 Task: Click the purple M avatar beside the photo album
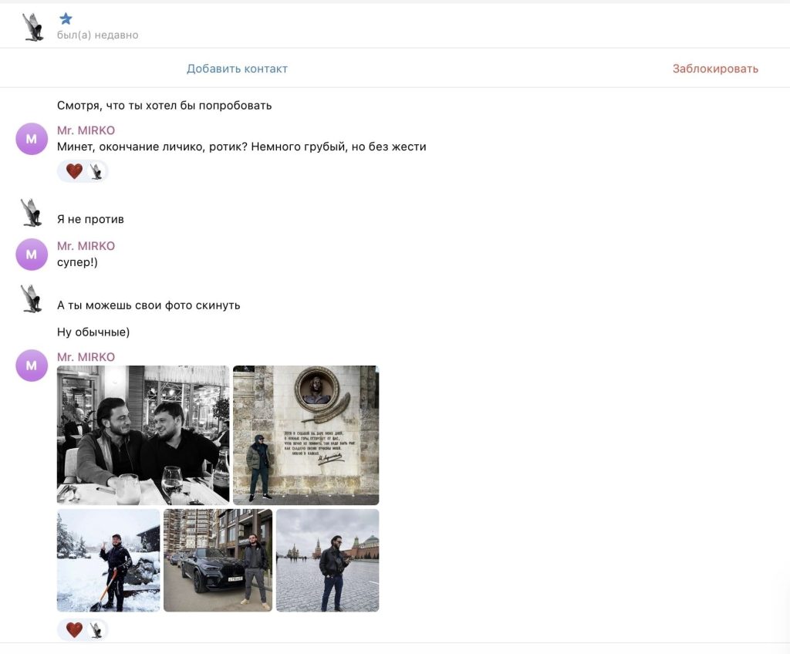pyautogui.click(x=32, y=366)
